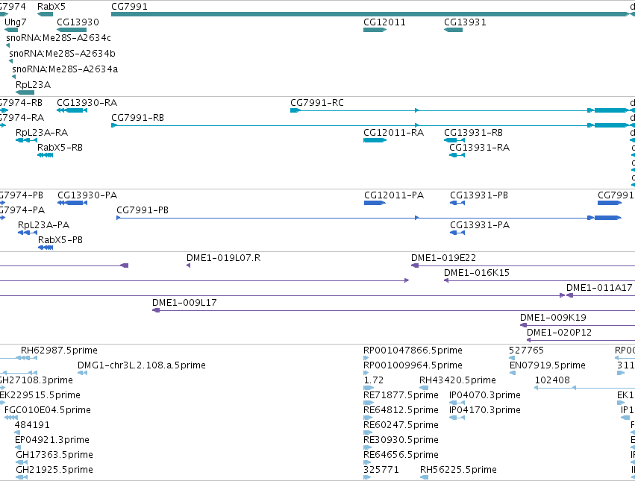
Task: Select EST EP04921.3prime
Action: tap(18, 447)
